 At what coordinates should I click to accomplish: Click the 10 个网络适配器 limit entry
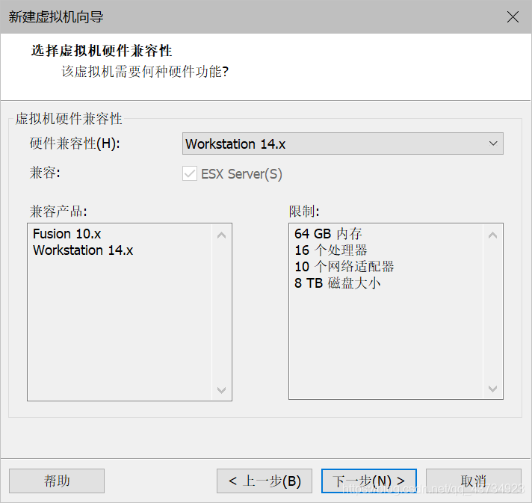pos(344,267)
